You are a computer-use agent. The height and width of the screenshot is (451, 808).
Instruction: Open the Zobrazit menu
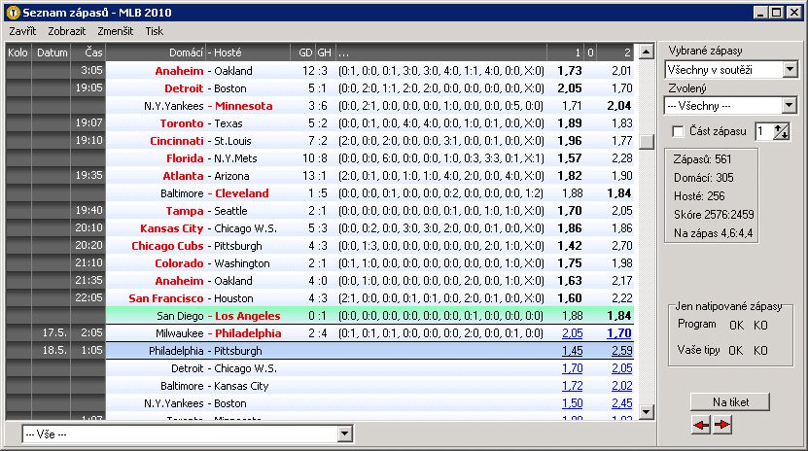click(x=67, y=31)
